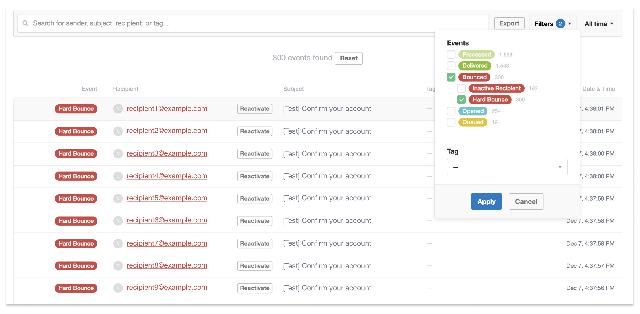The width and height of the screenshot is (640, 314).
Task: Check the Processed events checkbox
Action: (451, 54)
